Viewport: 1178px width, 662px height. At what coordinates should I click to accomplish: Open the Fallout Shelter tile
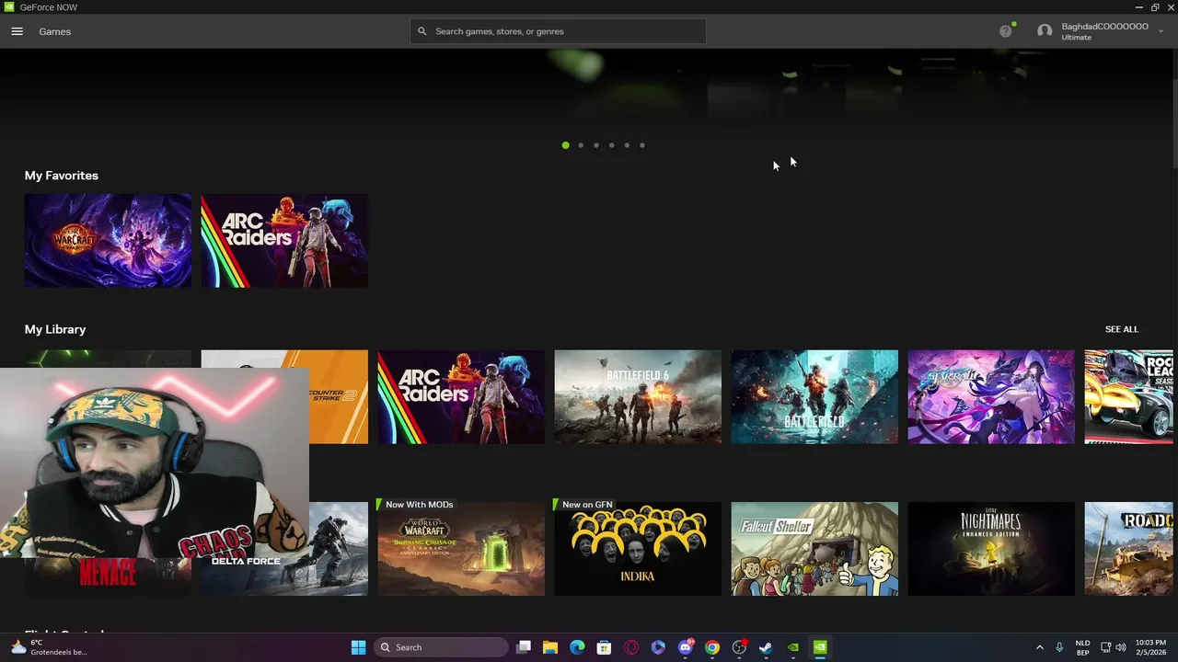click(814, 549)
